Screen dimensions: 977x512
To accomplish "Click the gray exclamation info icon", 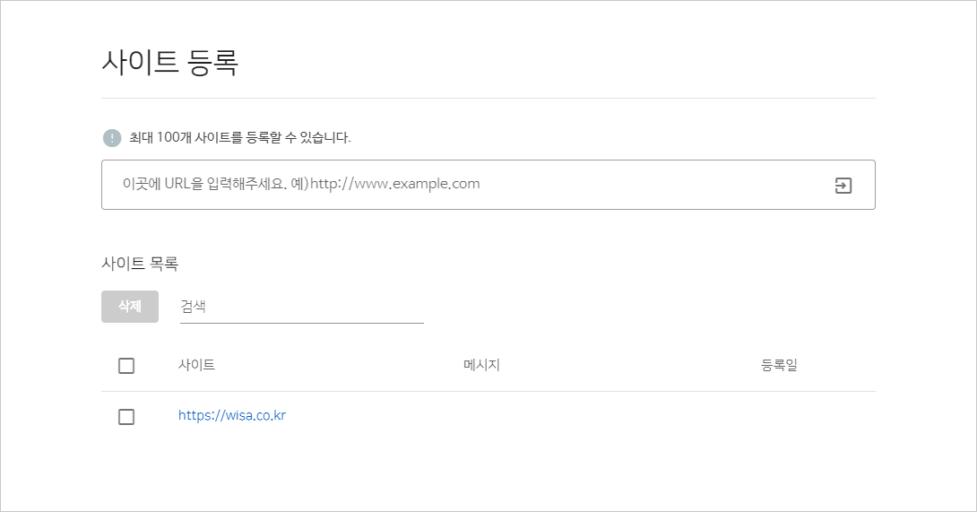I will (112, 138).
